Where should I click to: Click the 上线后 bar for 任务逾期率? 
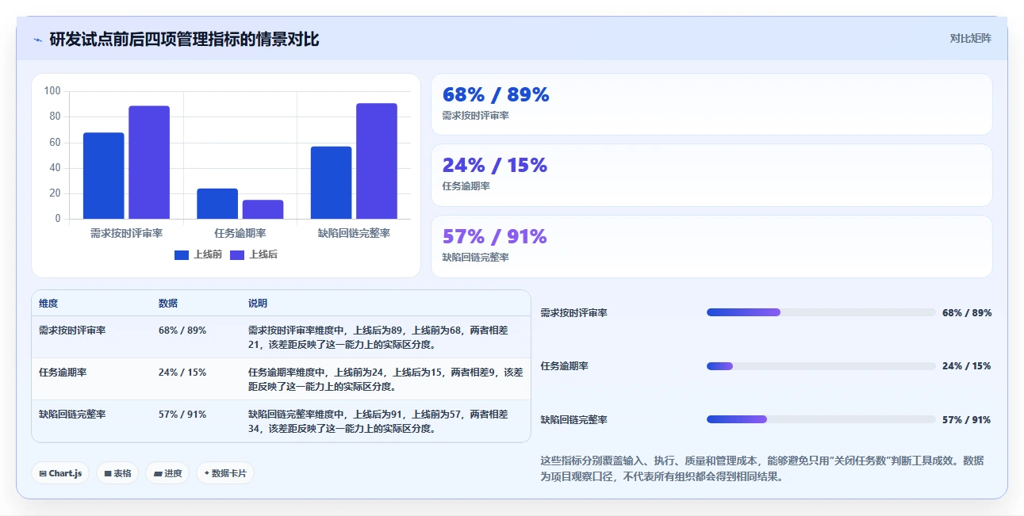(263, 209)
